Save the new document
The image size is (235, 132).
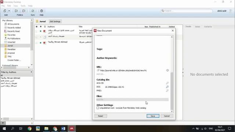[153, 116]
